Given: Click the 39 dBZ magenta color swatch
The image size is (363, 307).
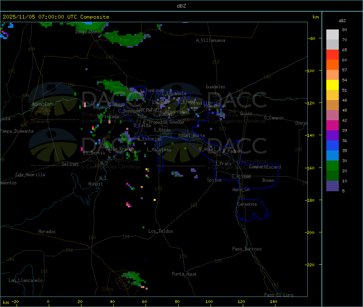Looking at the screenshot, I should pyautogui.click(x=332, y=125).
